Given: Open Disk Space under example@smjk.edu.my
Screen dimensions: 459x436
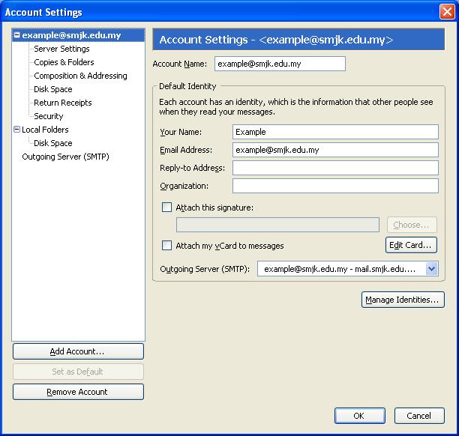Looking at the screenshot, I should 53,89.
